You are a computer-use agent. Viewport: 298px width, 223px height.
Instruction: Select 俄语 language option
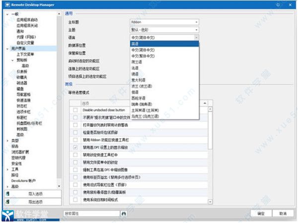[164, 92]
